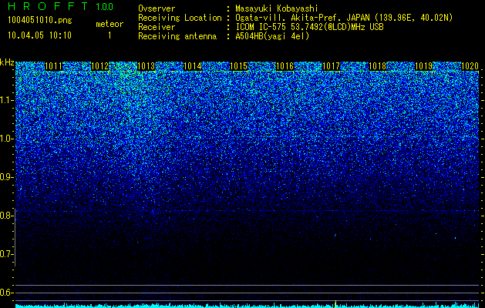Image resolution: width=485 pixels, height=308 pixels.
Task: Select the A504HB(yagi 4el) antenna value
Action: (272, 36)
